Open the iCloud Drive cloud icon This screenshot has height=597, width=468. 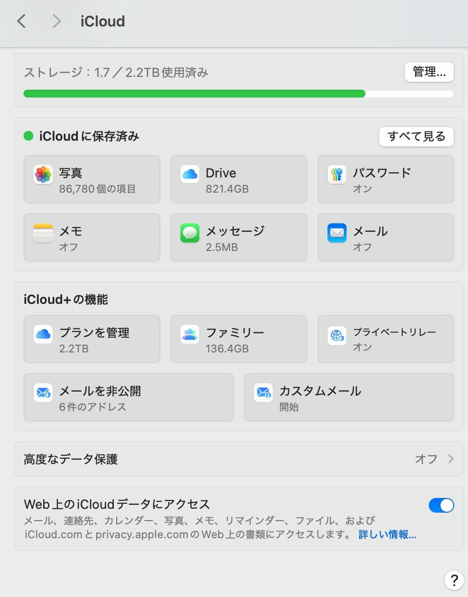[x=189, y=174]
